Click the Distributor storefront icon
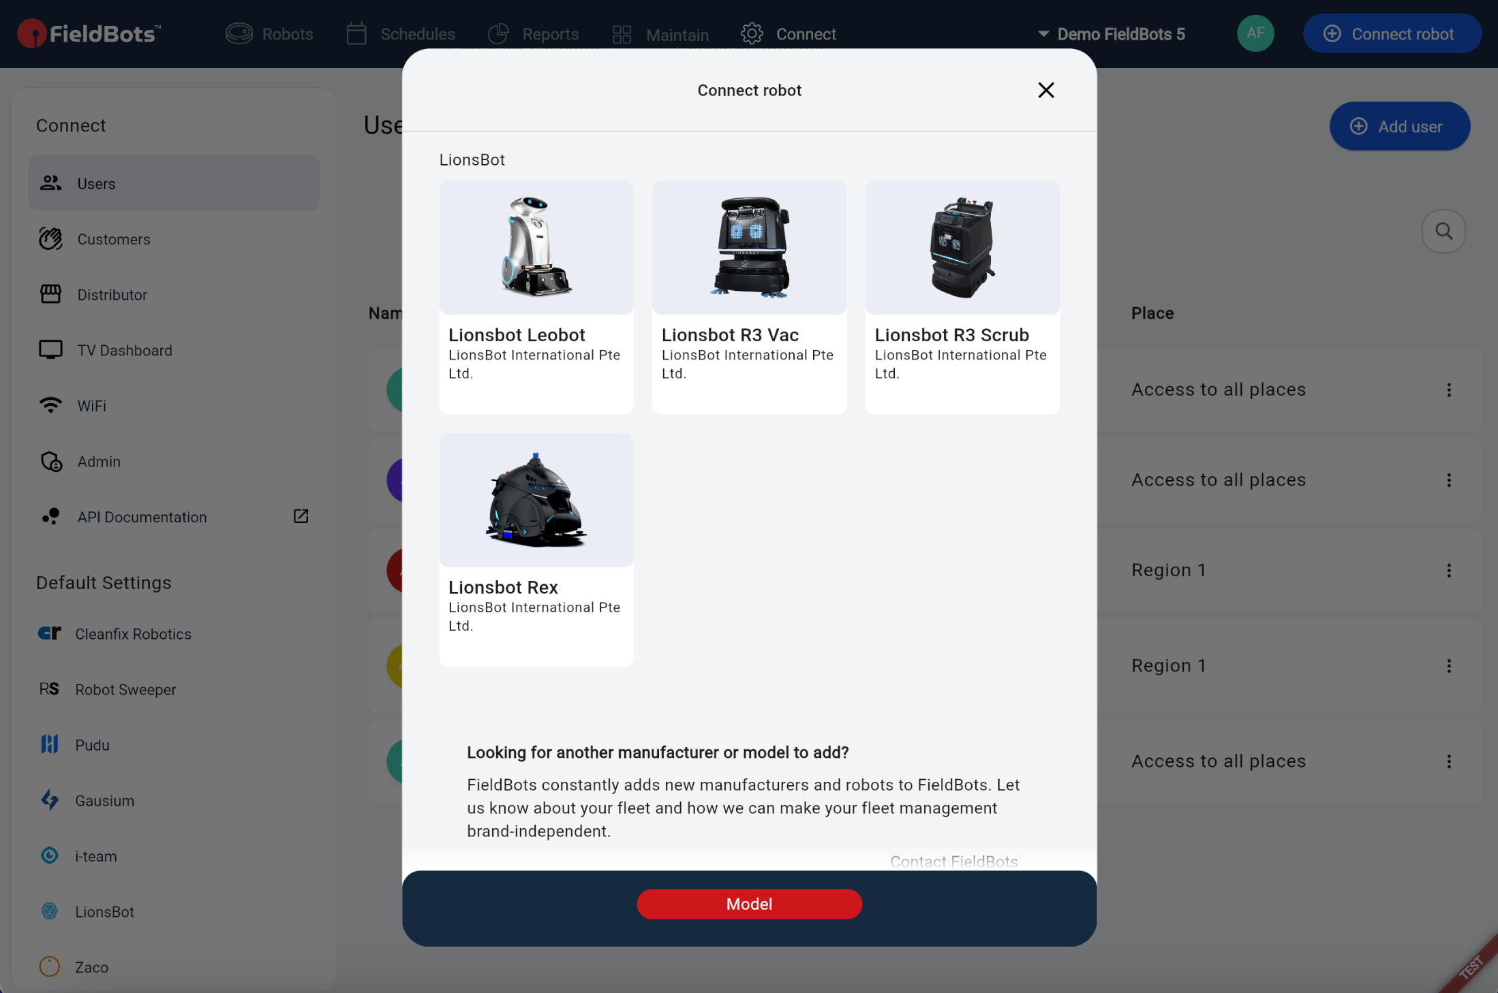Screen dimensions: 1498x993 [50, 294]
